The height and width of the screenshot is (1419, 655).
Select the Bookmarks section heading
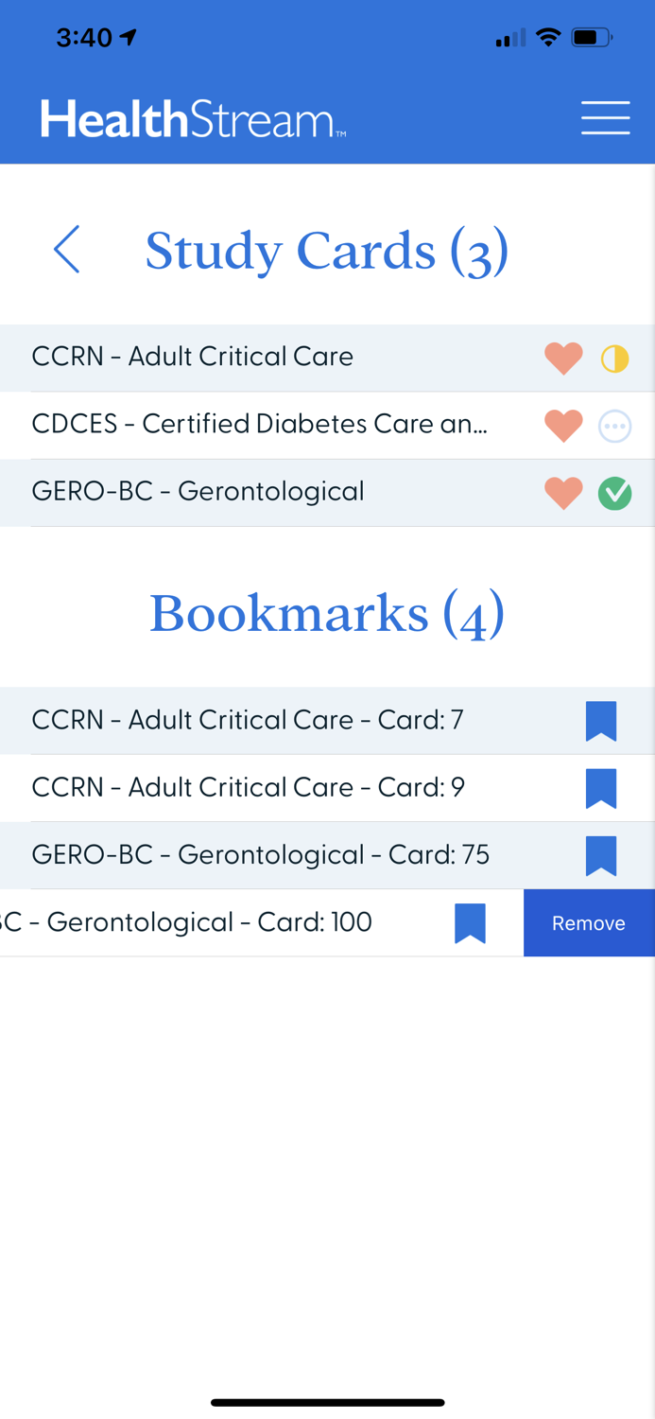pos(327,614)
